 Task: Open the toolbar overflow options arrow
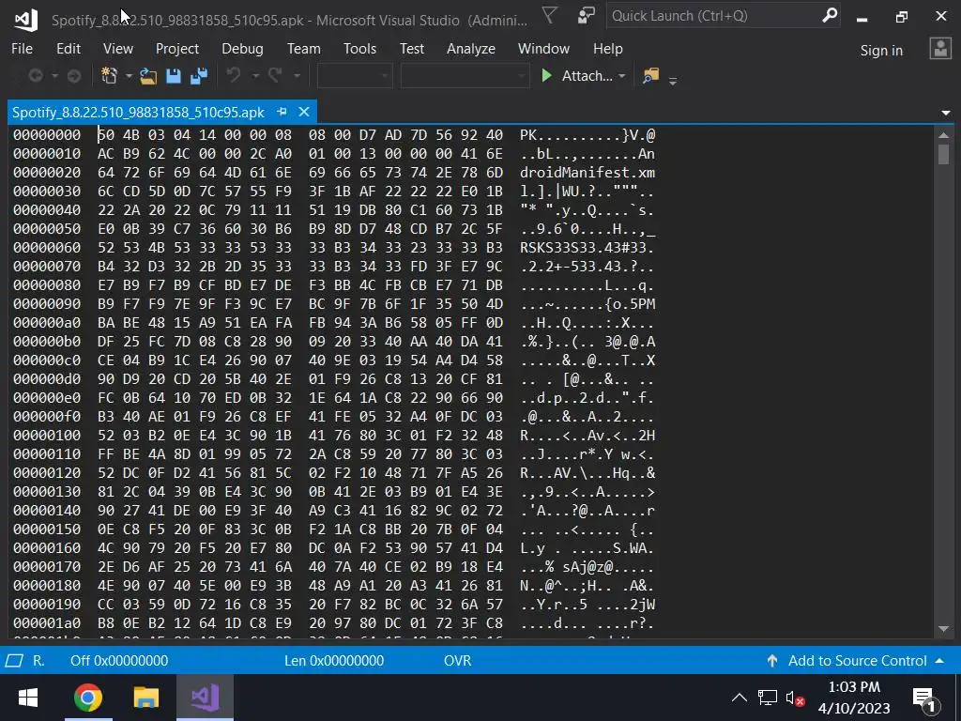coord(672,81)
